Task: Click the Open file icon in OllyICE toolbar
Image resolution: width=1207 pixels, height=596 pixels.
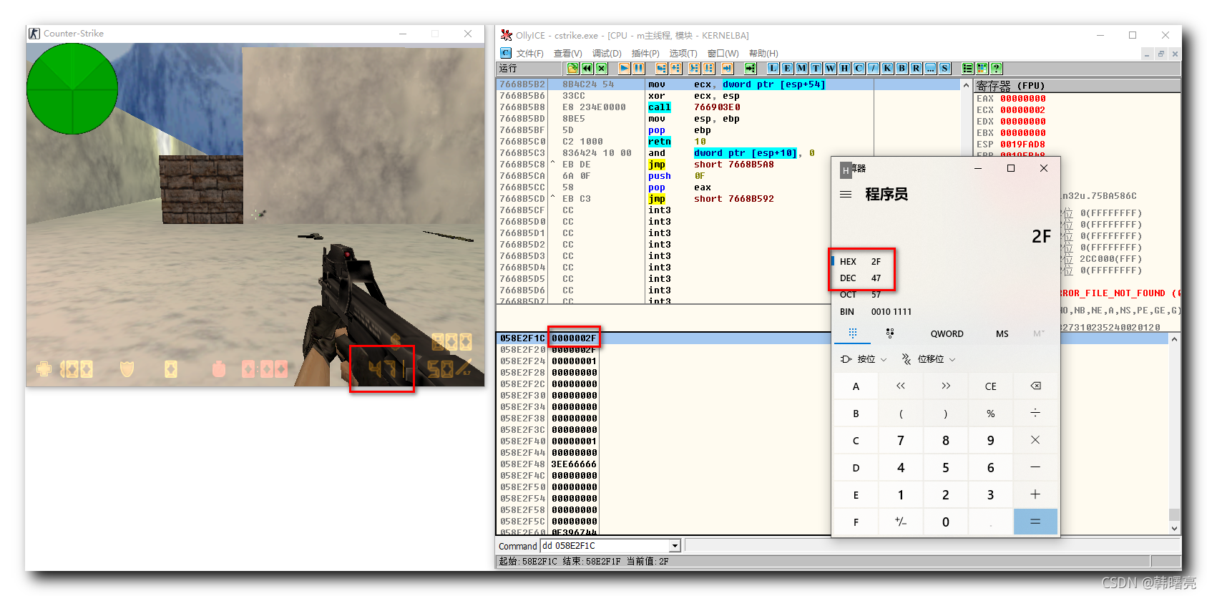Action: (572, 68)
